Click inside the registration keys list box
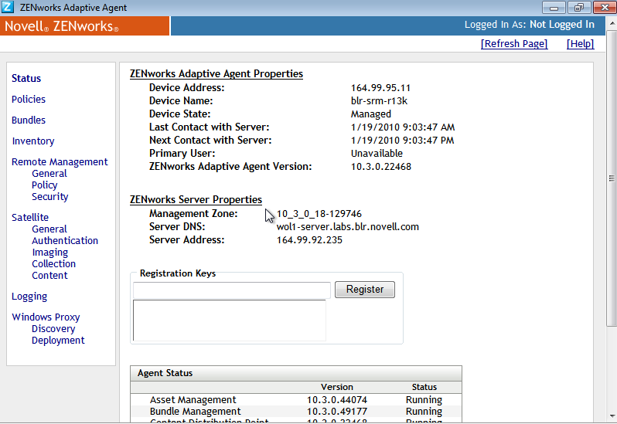Image resolution: width=617 pixels, height=424 pixels. pyautogui.click(x=230, y=320)
